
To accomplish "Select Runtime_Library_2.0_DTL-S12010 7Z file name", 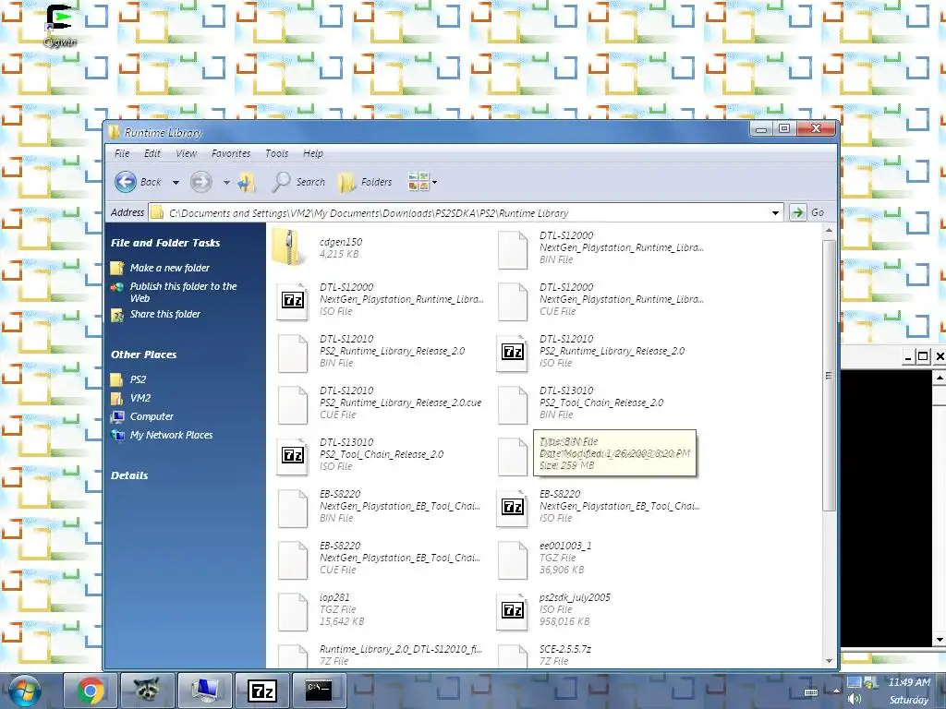I will coord(401,649).
